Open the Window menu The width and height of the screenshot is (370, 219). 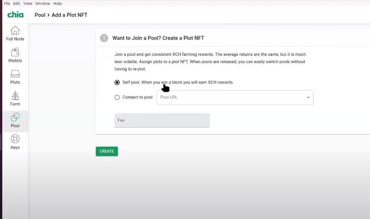click(42, 3)
